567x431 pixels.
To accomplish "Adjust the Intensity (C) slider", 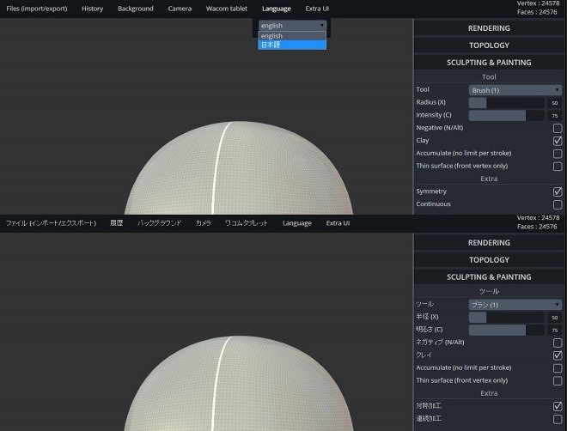I will (507, 115).
